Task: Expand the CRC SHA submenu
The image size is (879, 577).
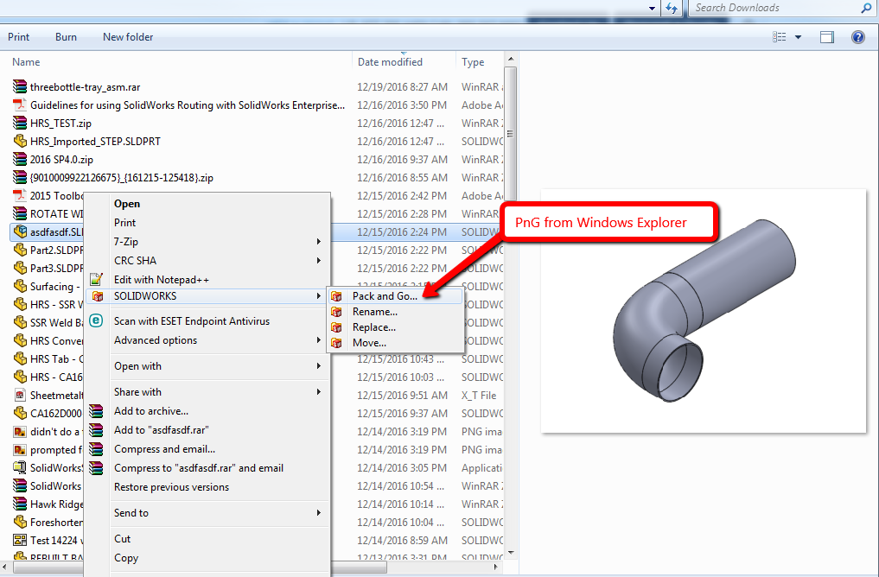Action: [x=318, y=261]
